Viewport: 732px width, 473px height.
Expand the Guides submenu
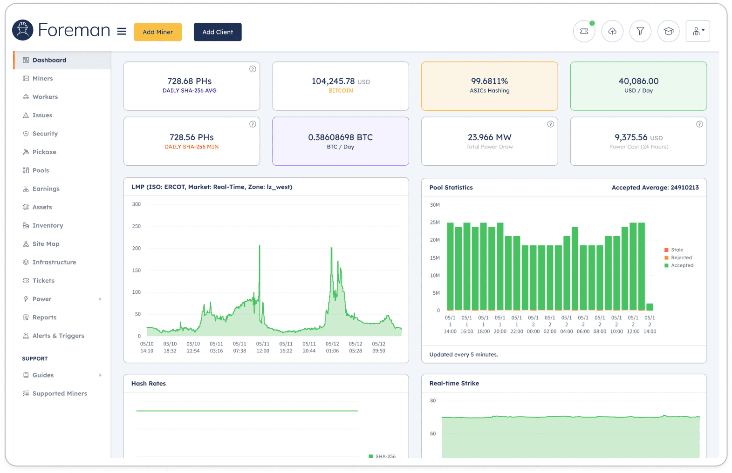(x=100, y=376)
